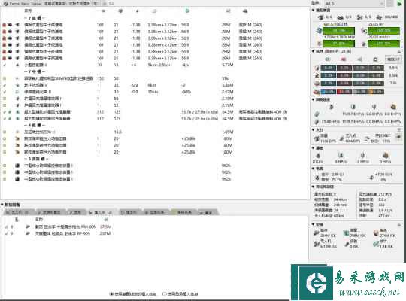Click the shield row icon in resistances
406x301 pixels.
click(317, 68)
